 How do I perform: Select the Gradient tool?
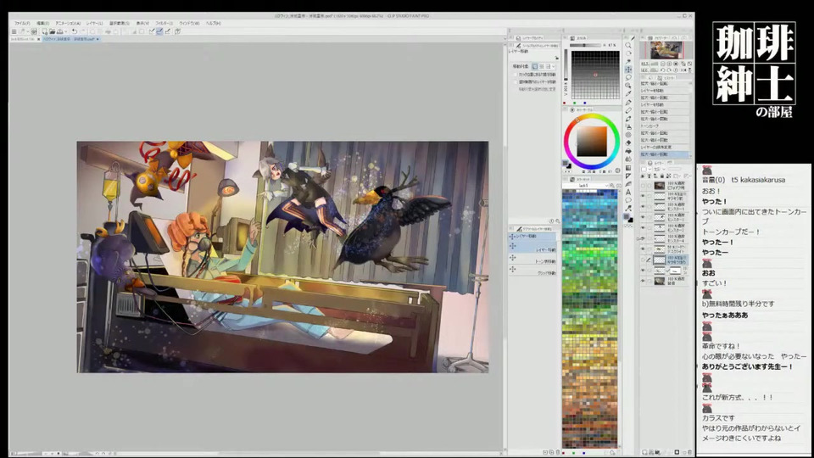(x=628, y=167)
